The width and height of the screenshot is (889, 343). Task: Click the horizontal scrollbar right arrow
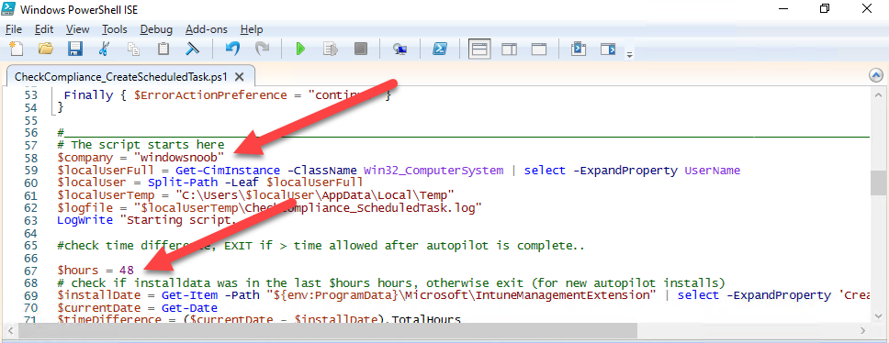[864, 330]
